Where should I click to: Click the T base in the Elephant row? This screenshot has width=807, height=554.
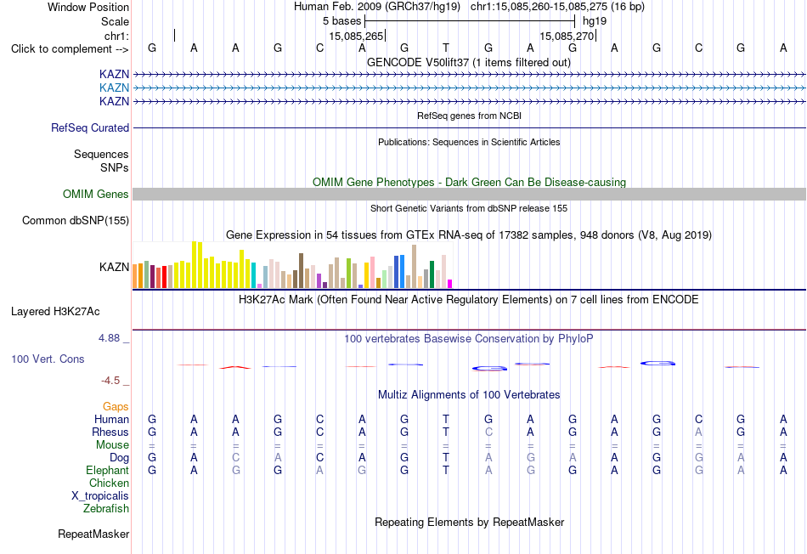pyautogui.click(x=446, y=470)
